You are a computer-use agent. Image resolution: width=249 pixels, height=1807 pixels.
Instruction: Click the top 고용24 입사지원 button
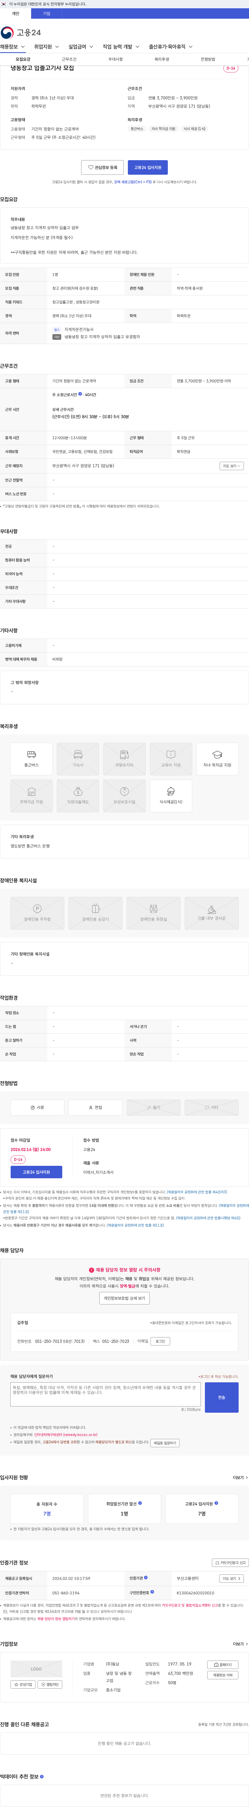coord(148,168)
